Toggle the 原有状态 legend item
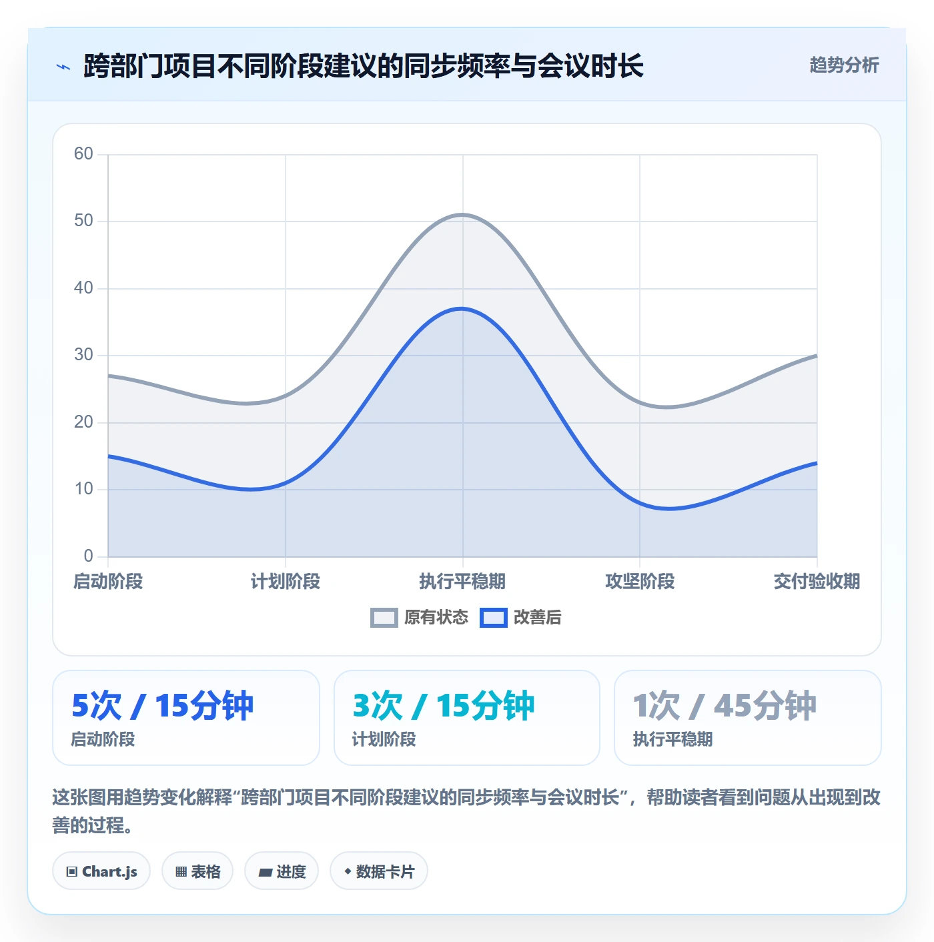Image resolution: width=934 pixels, height=942 pixels. [420, 618]
